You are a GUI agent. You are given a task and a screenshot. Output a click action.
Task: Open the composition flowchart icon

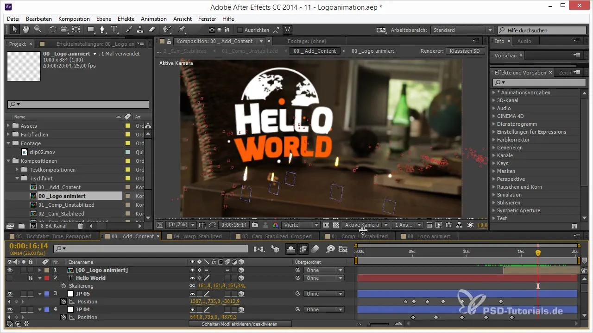[460, 225]
